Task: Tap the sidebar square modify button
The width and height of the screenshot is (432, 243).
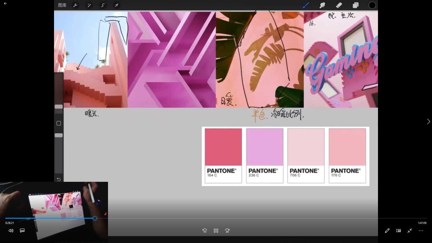Action: (59, 123)
